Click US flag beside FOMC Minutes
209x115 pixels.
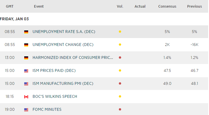[x=26, y=110]
